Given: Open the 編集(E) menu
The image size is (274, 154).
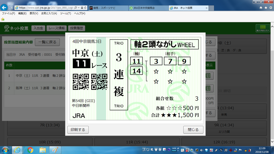Looking at the screenshot, I should (22, 13).
